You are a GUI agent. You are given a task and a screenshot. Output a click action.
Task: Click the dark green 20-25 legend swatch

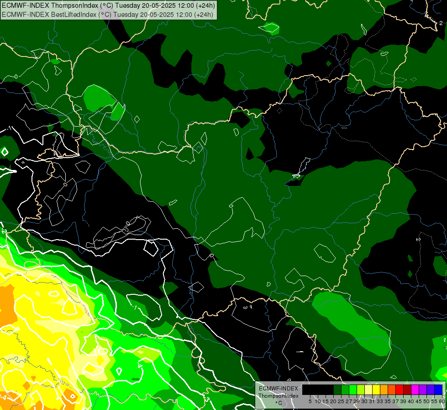[337, 389]
